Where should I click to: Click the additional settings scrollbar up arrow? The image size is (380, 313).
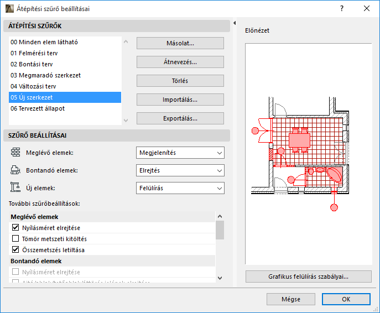pyautogui.click(x=220, y=216)
